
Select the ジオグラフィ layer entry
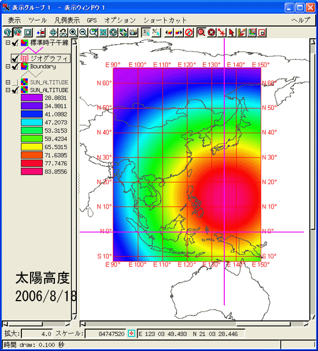click(x=49, y=58)
